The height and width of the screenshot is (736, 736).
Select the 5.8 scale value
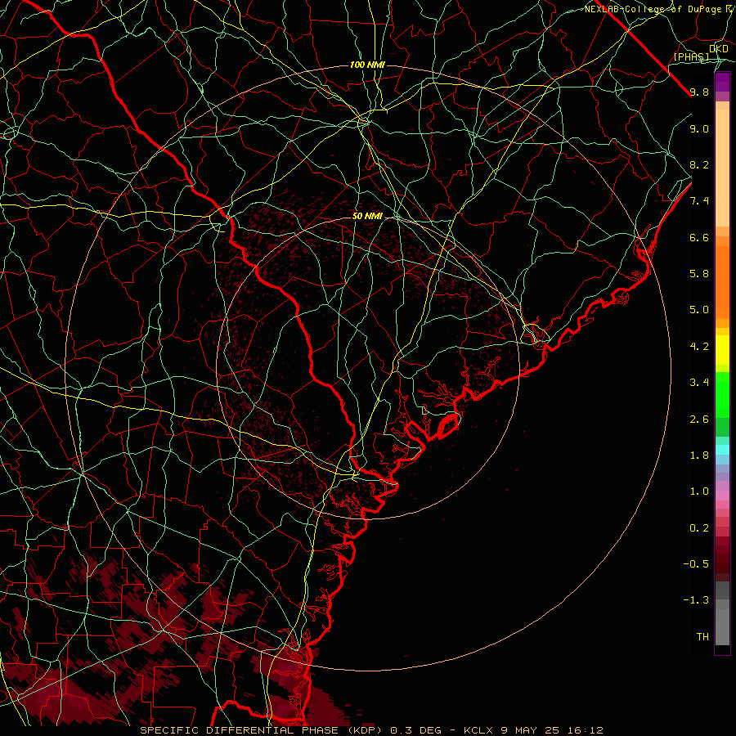699,274
